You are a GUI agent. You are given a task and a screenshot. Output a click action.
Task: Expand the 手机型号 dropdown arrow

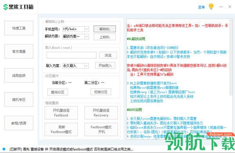click(x=87, y=29)
